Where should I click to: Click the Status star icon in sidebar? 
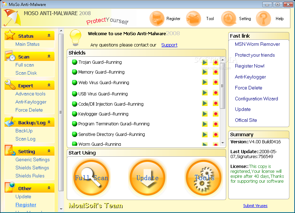coord(10,35)
